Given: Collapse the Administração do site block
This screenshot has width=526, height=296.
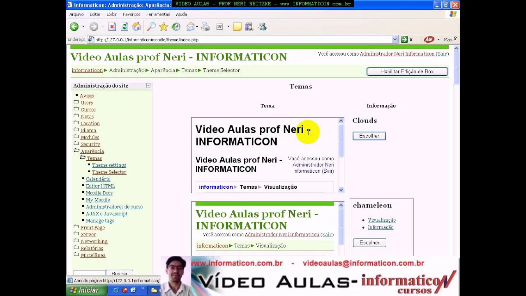Looking at the screenshot, I should [148, 86].
